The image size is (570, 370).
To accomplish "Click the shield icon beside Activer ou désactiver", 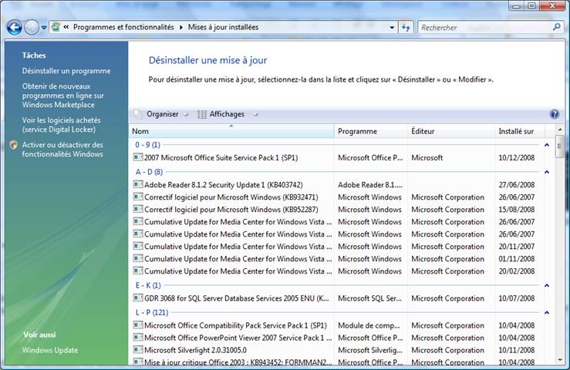I will pos(14,145).
